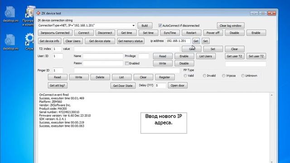Click Get user TZ button
This screenshot has height=163, width=290.
[x=235, y=56]
